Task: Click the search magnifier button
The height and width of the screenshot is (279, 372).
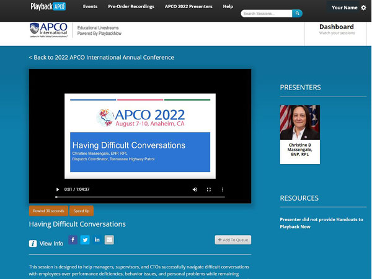Action: [x=297, y=14]
